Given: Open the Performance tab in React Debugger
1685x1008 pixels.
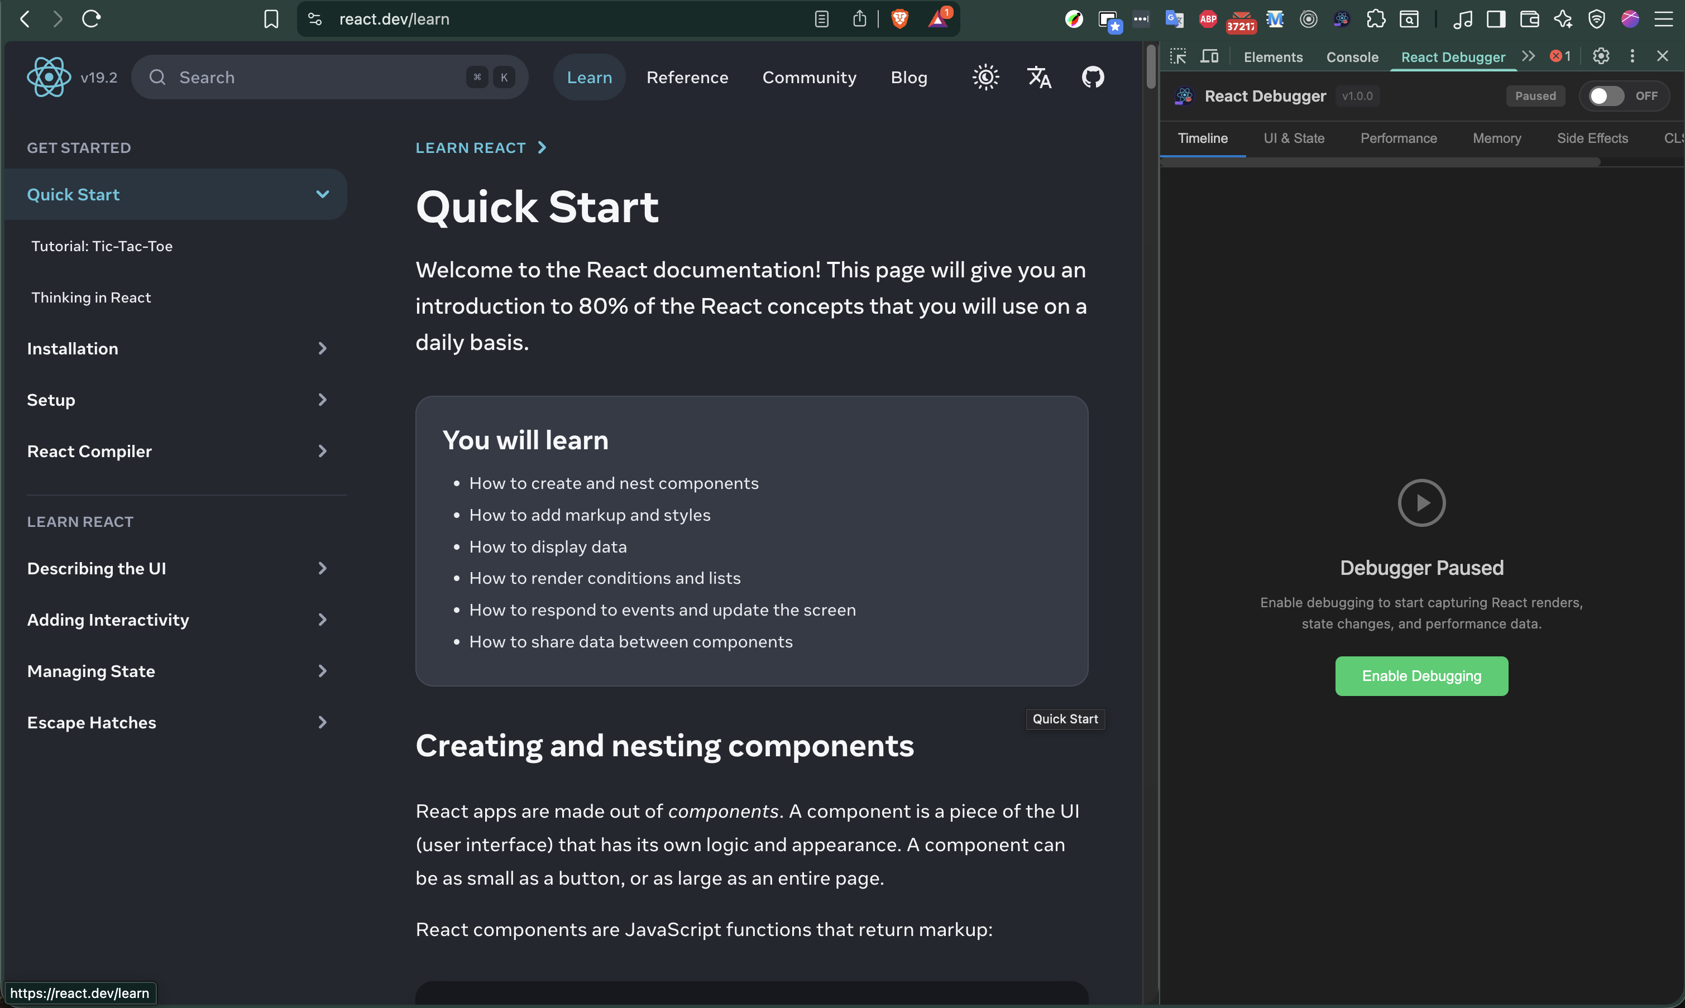Looking at the screenshot, I should point(1398,138).
